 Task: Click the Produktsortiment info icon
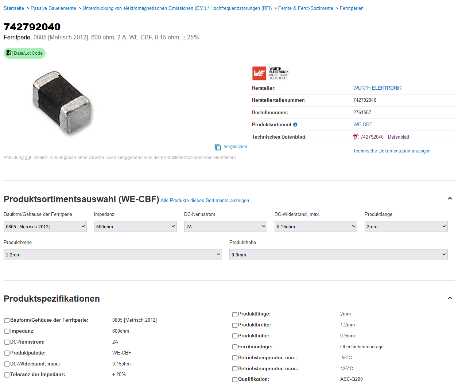pyautogui.click(x=295, y=125)
